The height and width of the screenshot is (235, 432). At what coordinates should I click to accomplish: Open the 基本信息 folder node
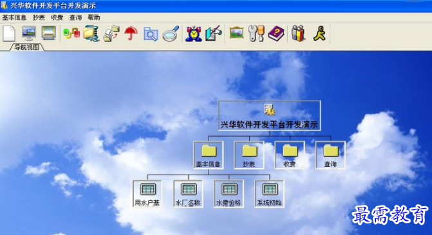coord(209,155)
